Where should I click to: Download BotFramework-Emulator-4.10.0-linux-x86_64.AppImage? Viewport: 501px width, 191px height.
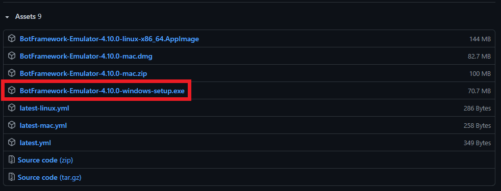click(109, 39)
